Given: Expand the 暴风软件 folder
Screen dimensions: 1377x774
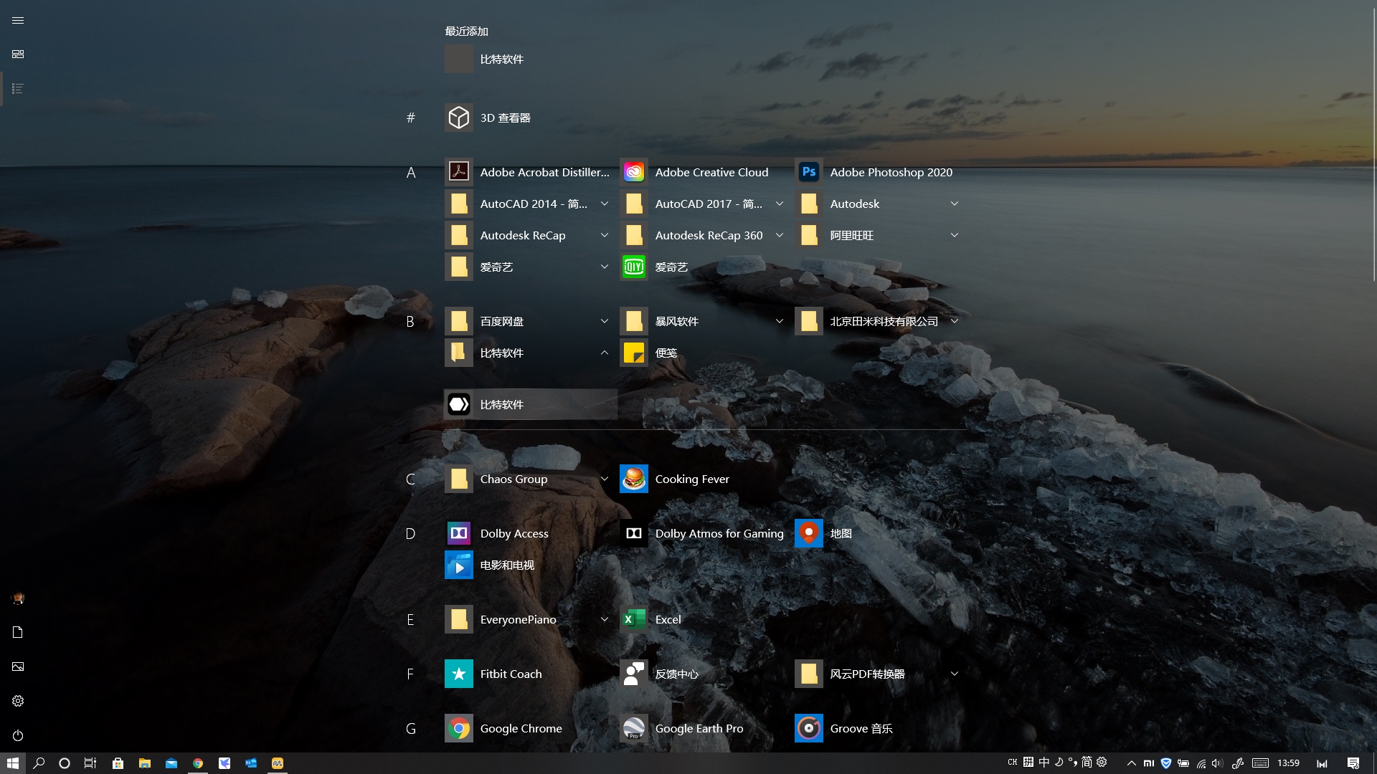Looking at the screenshot, I should (x=779, y=321).
